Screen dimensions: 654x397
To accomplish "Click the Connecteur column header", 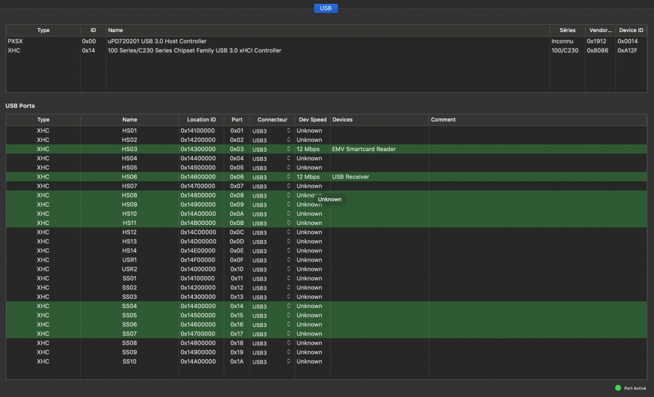I will 272,120.
